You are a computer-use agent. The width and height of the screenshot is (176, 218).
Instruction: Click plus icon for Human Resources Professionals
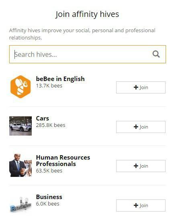pos(136,166)
